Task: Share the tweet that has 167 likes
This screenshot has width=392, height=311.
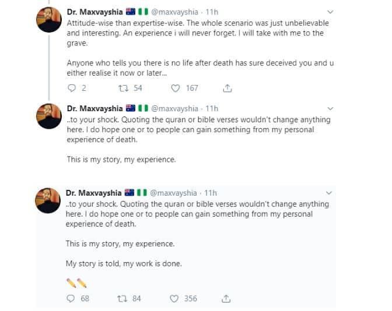Action: [228, 89]
